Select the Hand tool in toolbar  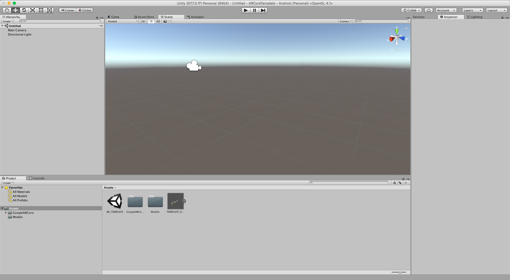tap(7, 10)
